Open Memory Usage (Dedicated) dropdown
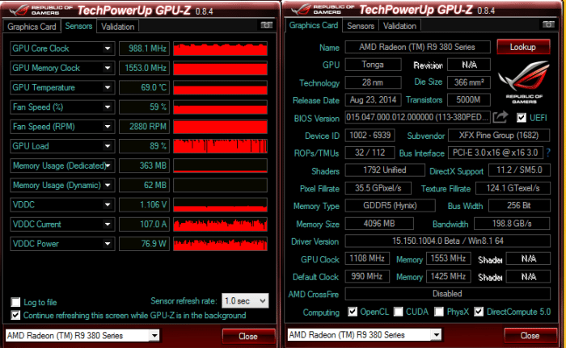This screenshot has height=348, width=566. [x=108, y=166]
